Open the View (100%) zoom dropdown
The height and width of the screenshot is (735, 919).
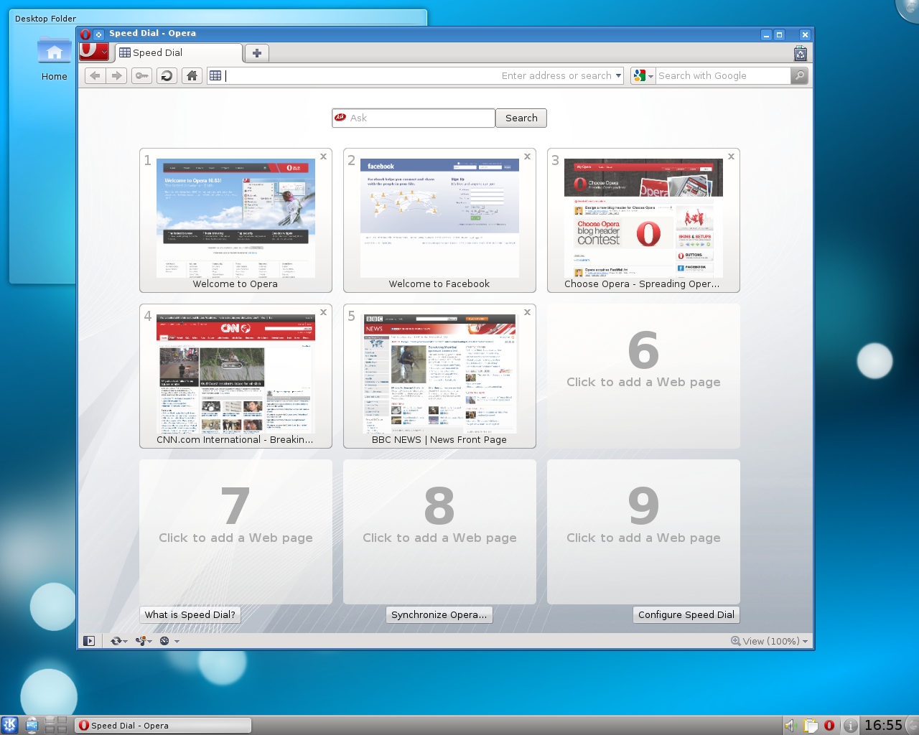770,641
